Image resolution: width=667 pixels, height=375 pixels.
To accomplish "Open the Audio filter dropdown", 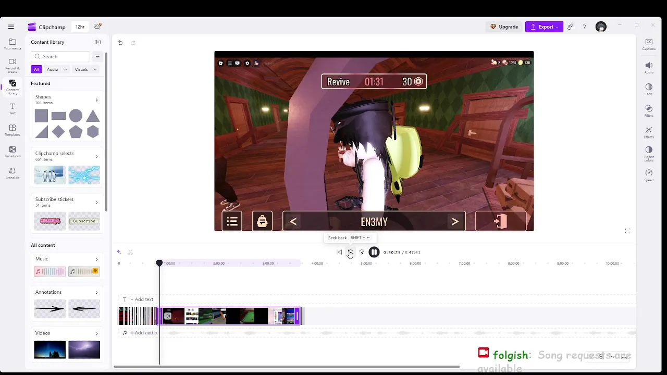I will coord(57,69).
